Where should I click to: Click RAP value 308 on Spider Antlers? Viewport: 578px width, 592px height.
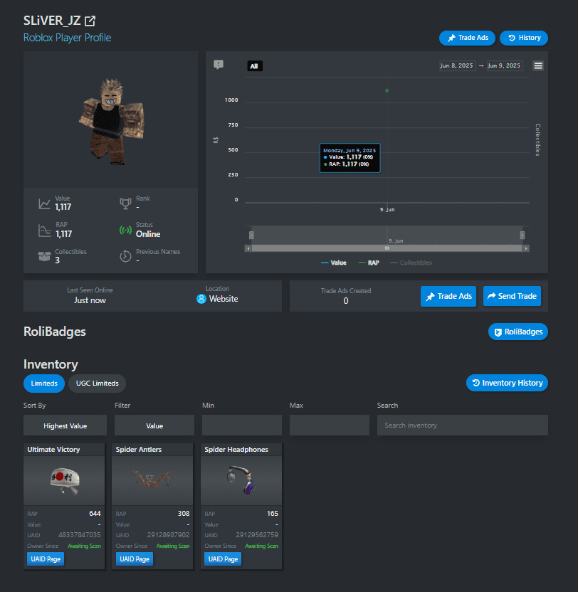coord(184,514)
